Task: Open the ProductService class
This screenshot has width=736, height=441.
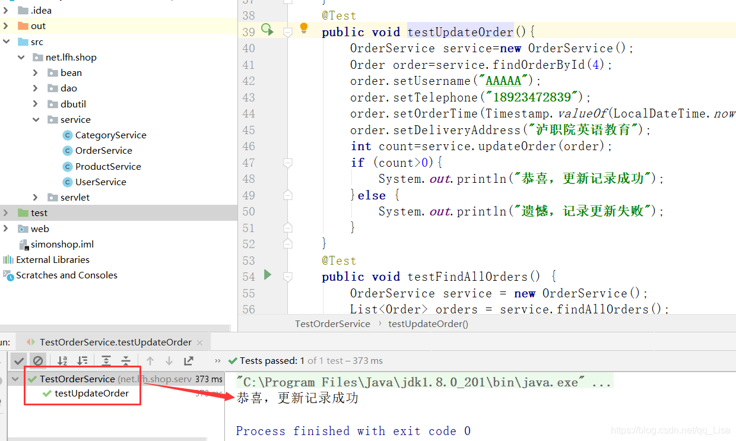Action: [x=108, y=166]
